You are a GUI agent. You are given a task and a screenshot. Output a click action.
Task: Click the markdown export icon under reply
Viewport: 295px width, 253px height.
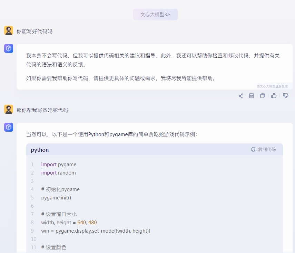(252, 96)
